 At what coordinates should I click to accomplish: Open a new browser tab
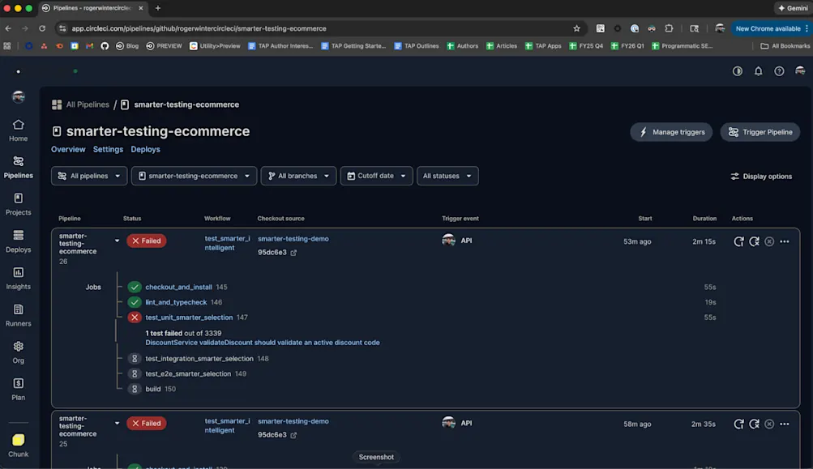click(x=157, y=8)
